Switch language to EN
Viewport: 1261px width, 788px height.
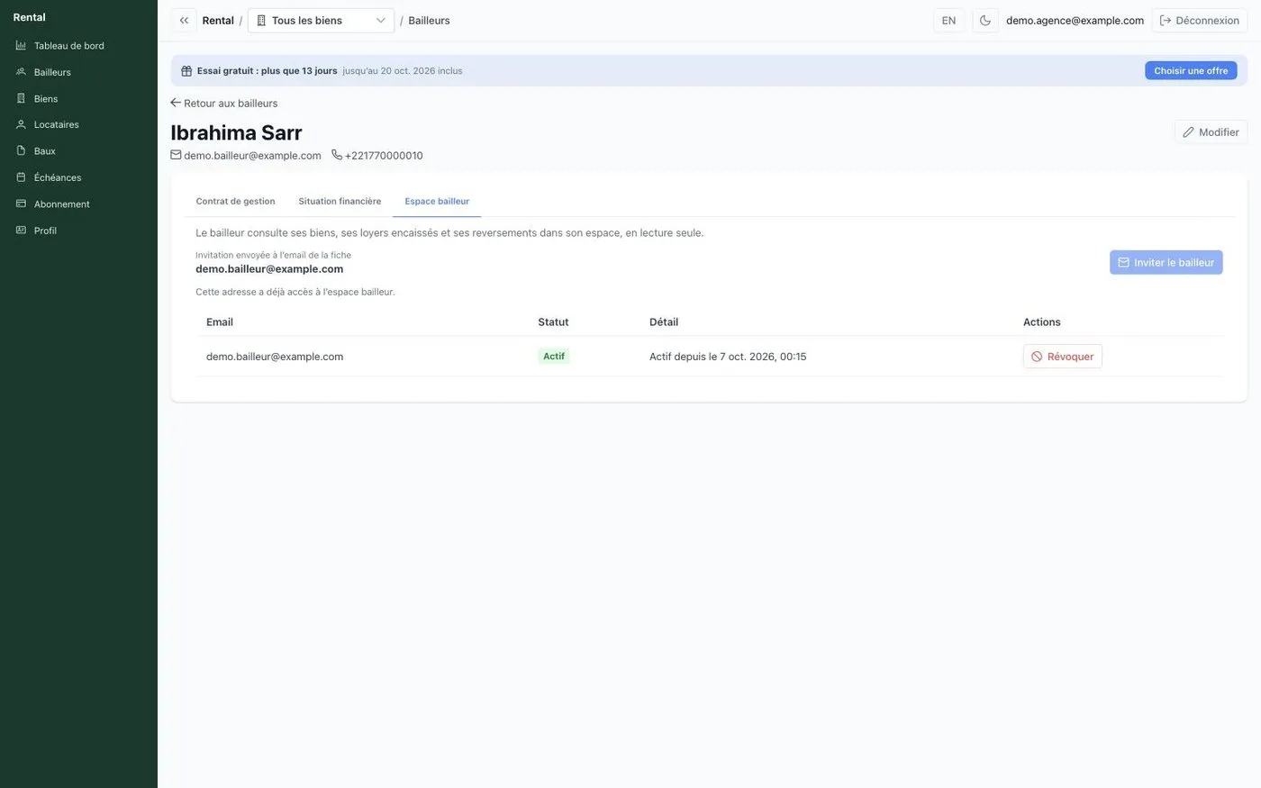click(x=948, y=20)
